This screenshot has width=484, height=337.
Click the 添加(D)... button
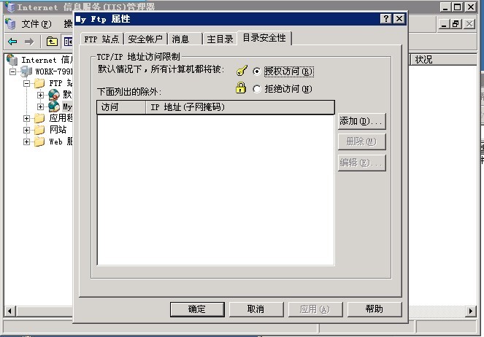(x=362, y=121)
